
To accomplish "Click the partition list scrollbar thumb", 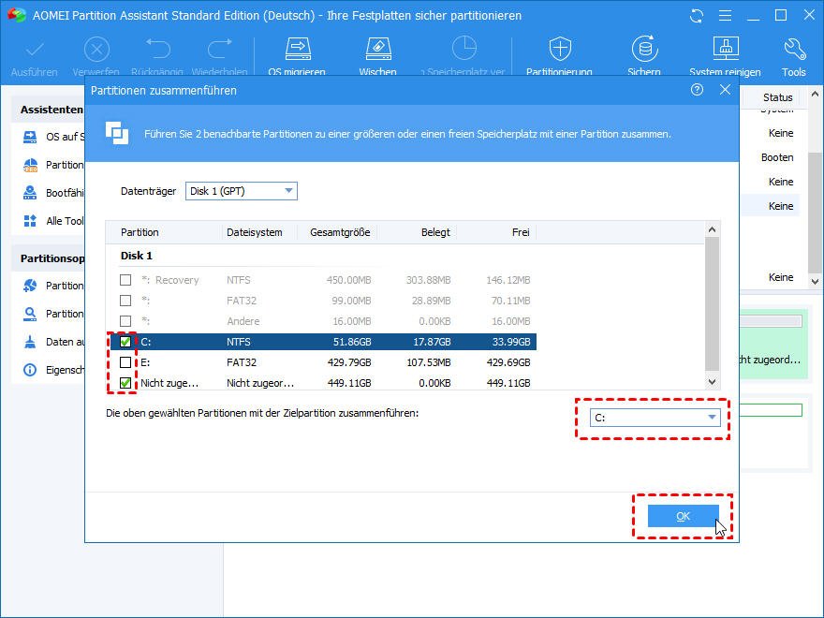I will coord(712,303).
